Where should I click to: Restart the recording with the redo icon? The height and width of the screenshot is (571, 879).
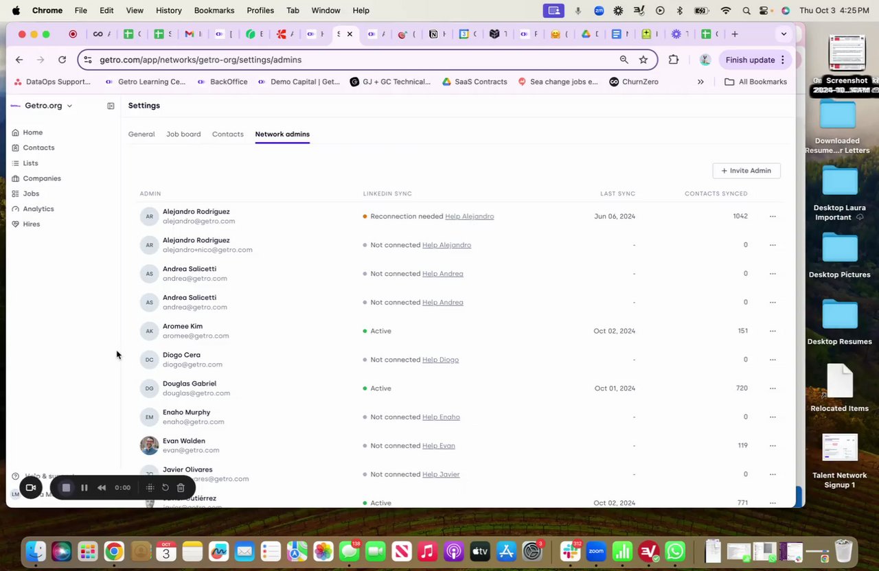(x=165, y=488)
